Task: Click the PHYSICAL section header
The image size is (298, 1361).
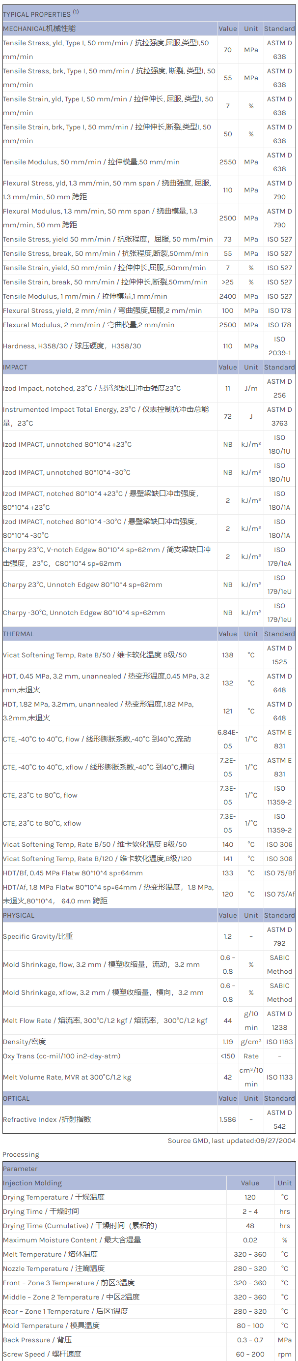Action: pos(19,916)
